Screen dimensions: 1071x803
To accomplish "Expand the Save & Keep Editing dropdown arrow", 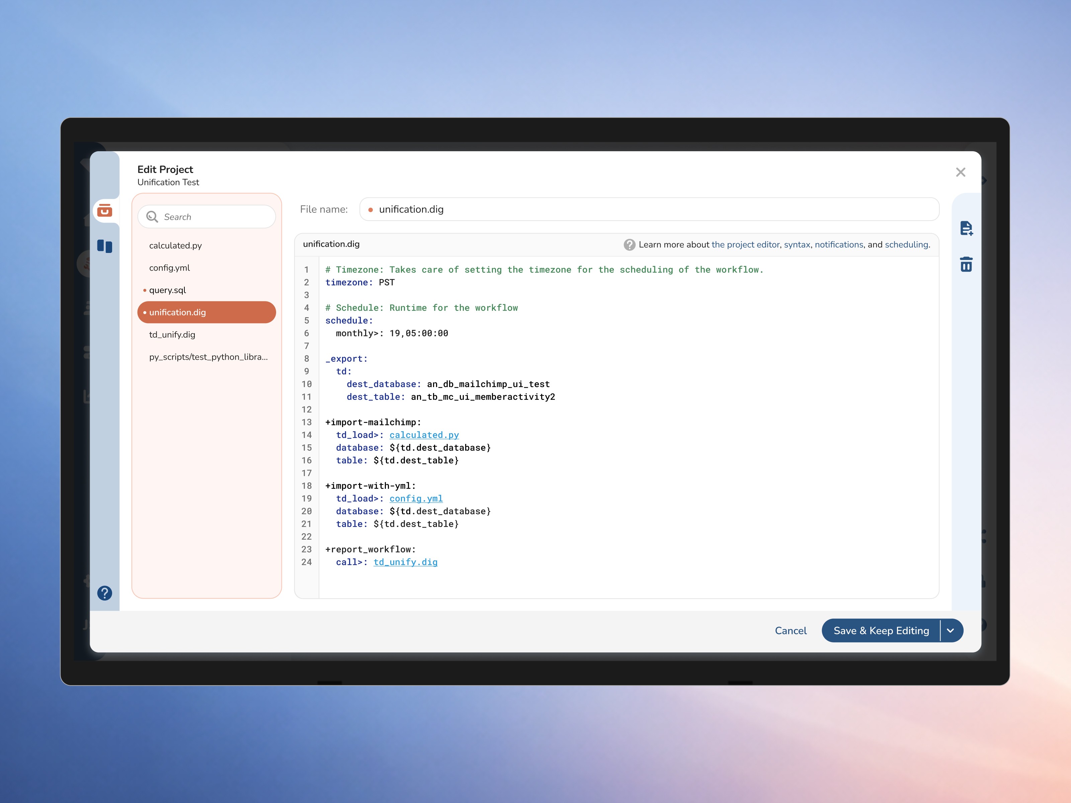I will tap(951, 631).
